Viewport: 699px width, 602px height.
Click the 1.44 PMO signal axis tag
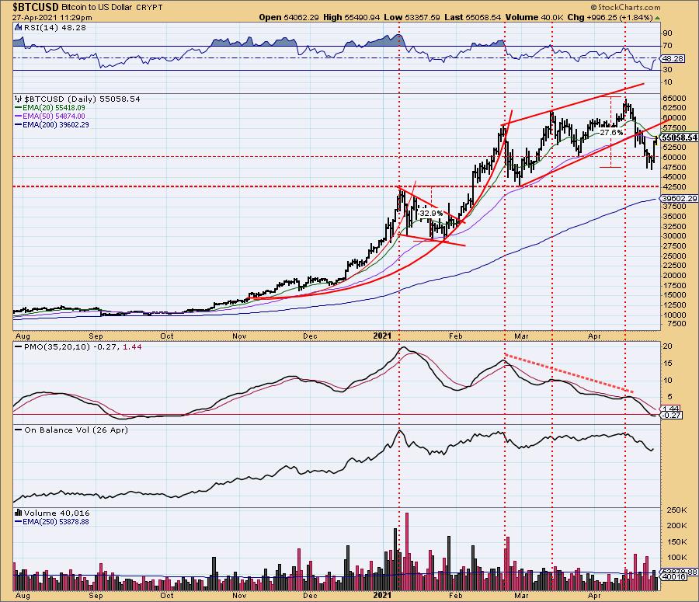(x=671, y=409)
